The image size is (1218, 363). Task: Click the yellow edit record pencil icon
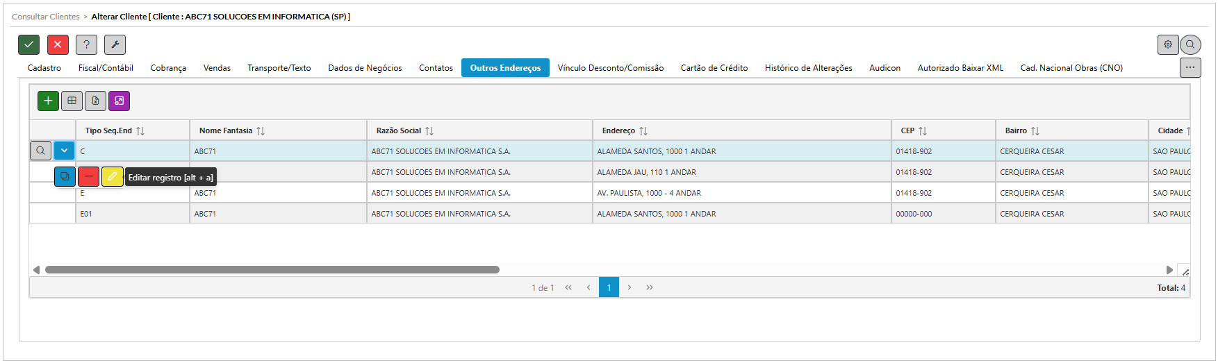pyautogui.click(x=112, y=177)
